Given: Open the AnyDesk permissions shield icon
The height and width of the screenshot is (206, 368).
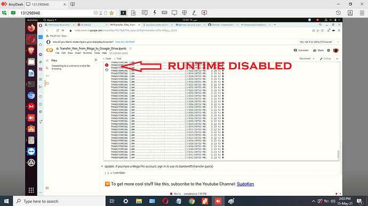Looking at the screenshot, I should (184, 13).
